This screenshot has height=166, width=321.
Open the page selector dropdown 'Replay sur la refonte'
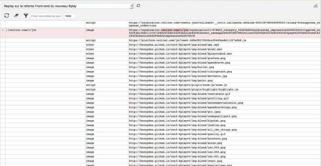[68, 6]
